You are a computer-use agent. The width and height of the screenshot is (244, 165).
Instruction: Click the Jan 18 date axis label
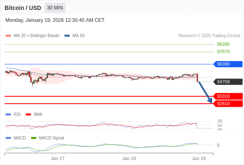coord(129,158)
